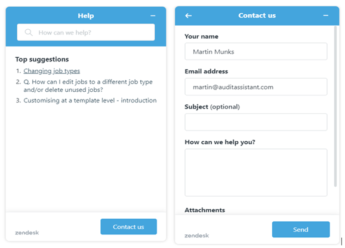Click the Your name field with Martin Munks

tap(256, 52)
